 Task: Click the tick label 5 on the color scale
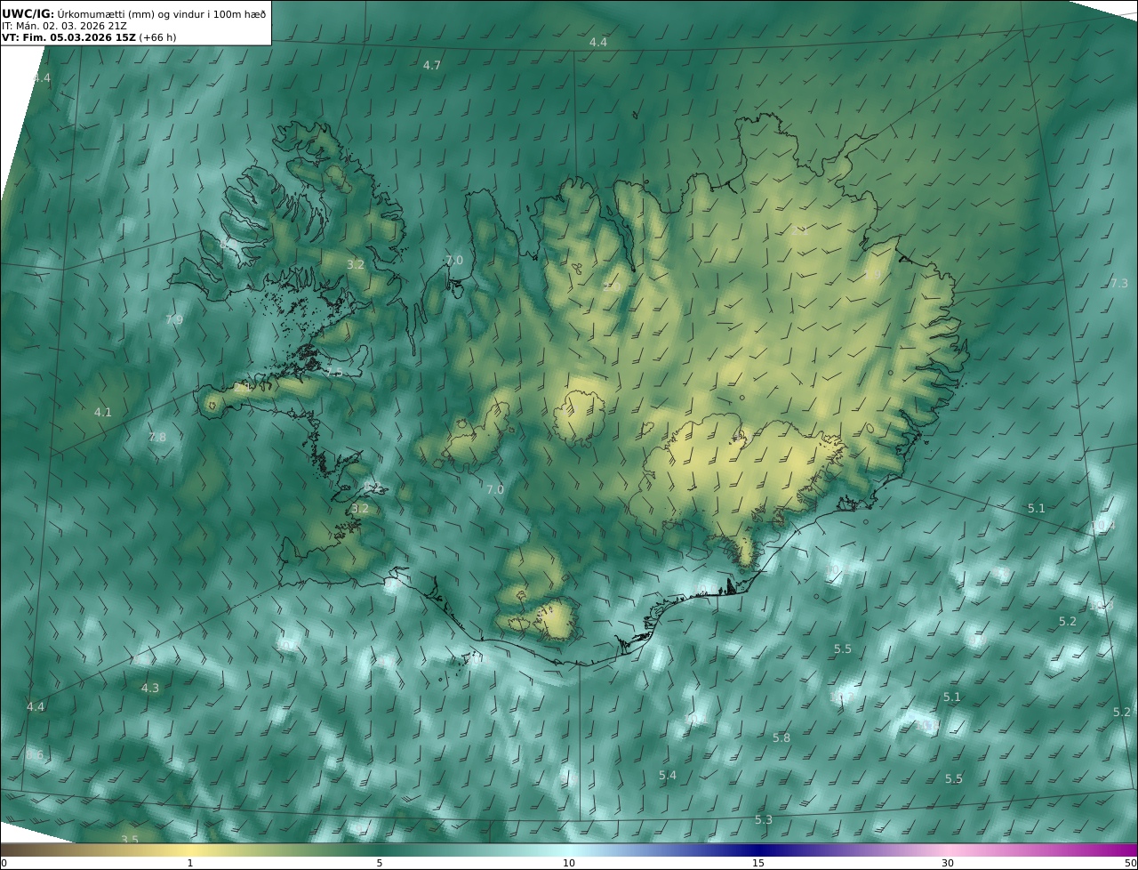pyautogui.click(x=380, y=864)
